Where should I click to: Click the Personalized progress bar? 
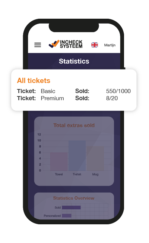pos(67,216)
